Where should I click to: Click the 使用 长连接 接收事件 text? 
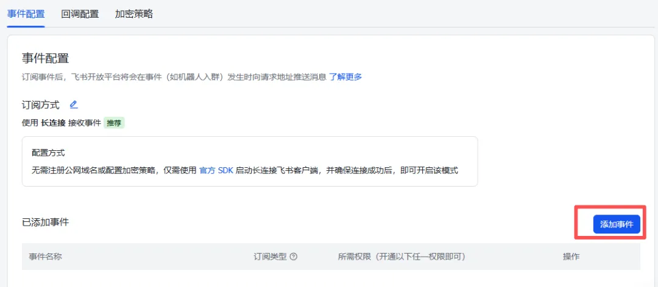click(62, 123)
